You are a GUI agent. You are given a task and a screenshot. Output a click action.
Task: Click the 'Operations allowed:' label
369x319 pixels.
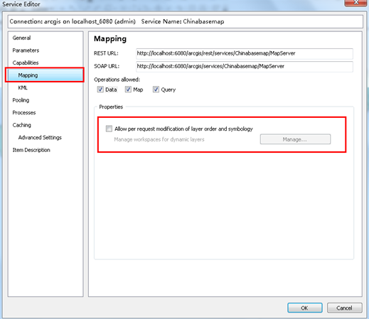click(117, 80)
